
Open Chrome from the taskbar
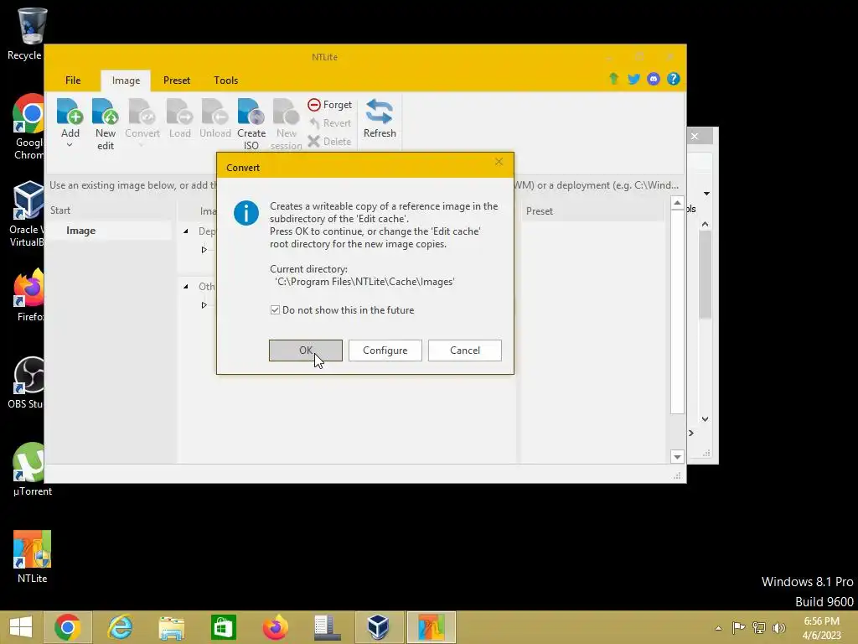(x=68, y=627)
